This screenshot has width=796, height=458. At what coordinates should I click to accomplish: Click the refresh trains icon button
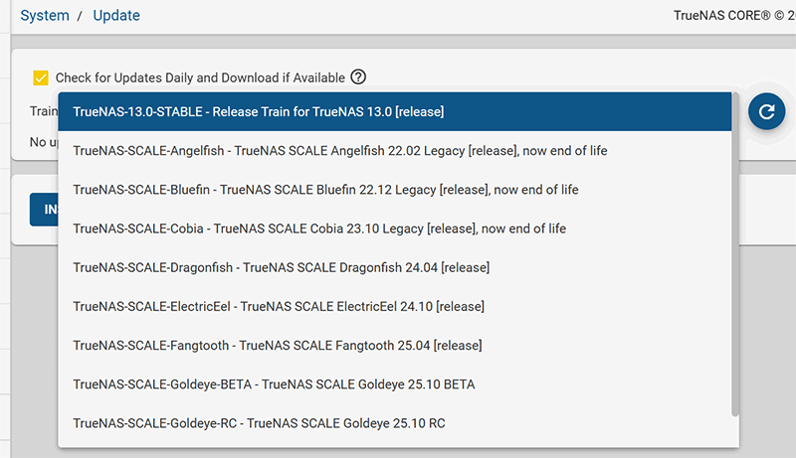[766, 111]
